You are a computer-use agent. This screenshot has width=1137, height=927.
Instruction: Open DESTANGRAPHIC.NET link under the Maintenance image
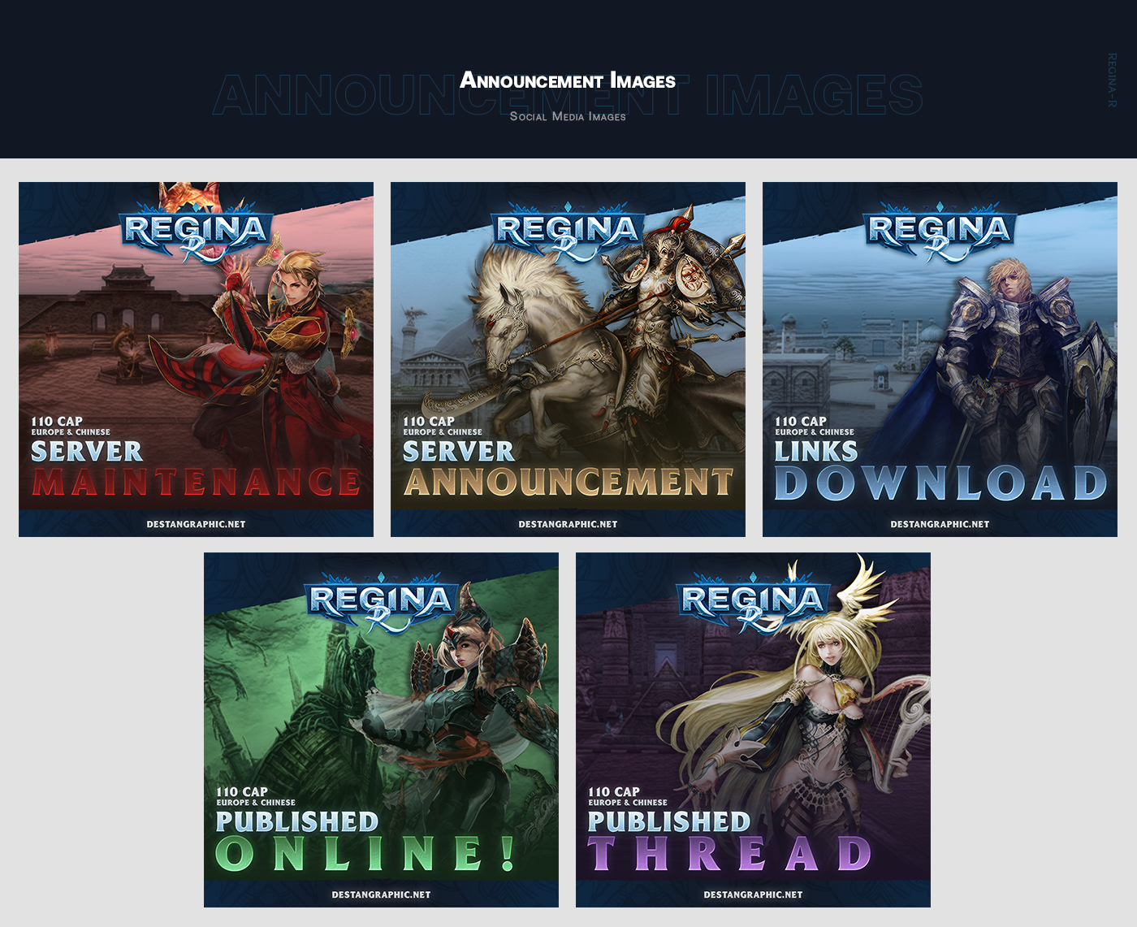coord(196,524)
